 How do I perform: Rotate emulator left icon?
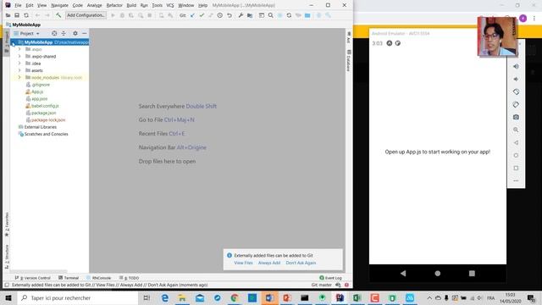[516, 91]
